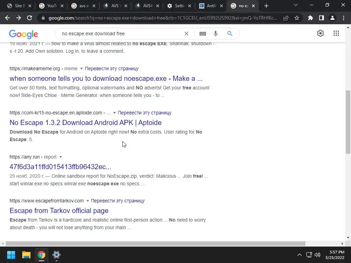Click the 'https://makeameme.org › meme' text

[x=44, y=68]
